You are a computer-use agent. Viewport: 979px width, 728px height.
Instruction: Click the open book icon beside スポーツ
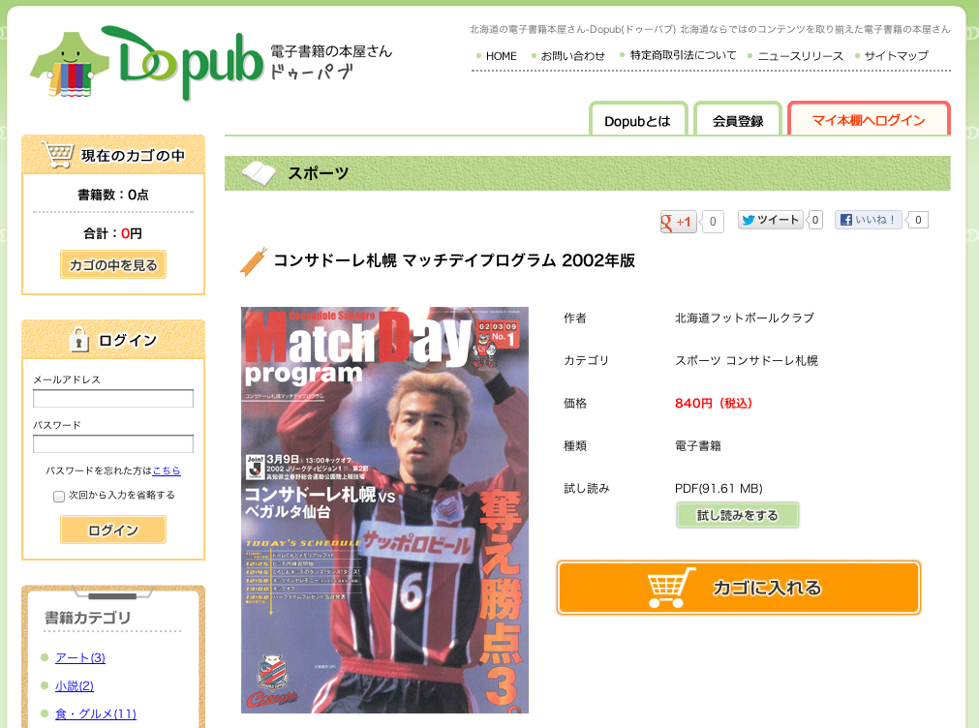(x=259, y=173)
